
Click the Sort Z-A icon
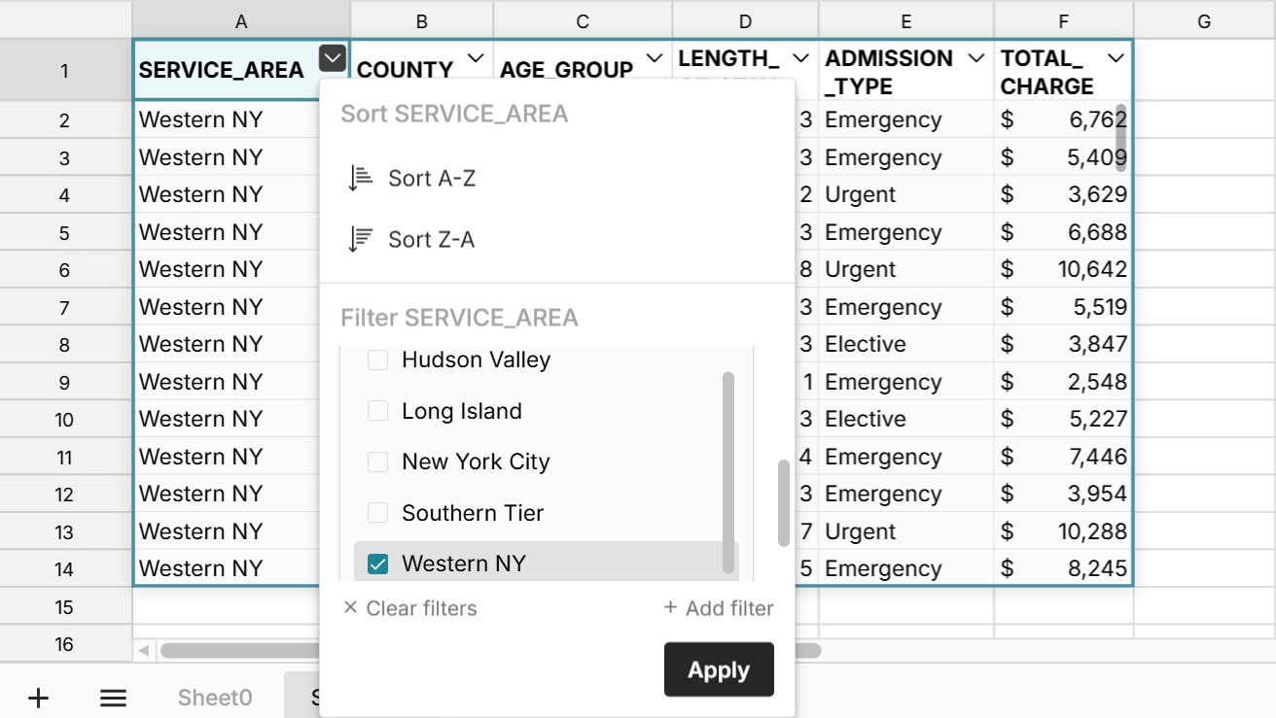[x=360, y=238]
